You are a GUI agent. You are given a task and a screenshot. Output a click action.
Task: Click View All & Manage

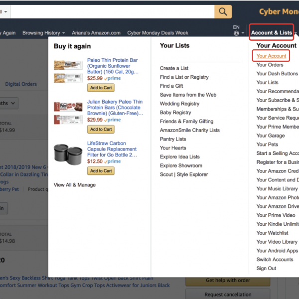pos(75,185)
